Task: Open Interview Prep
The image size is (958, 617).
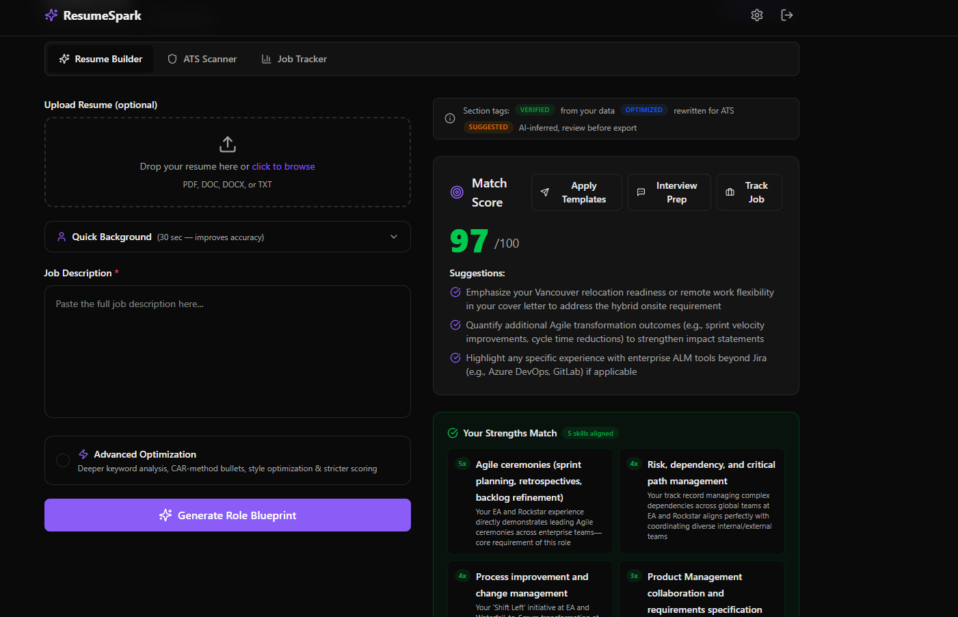Action: click(x=669, y=192)
